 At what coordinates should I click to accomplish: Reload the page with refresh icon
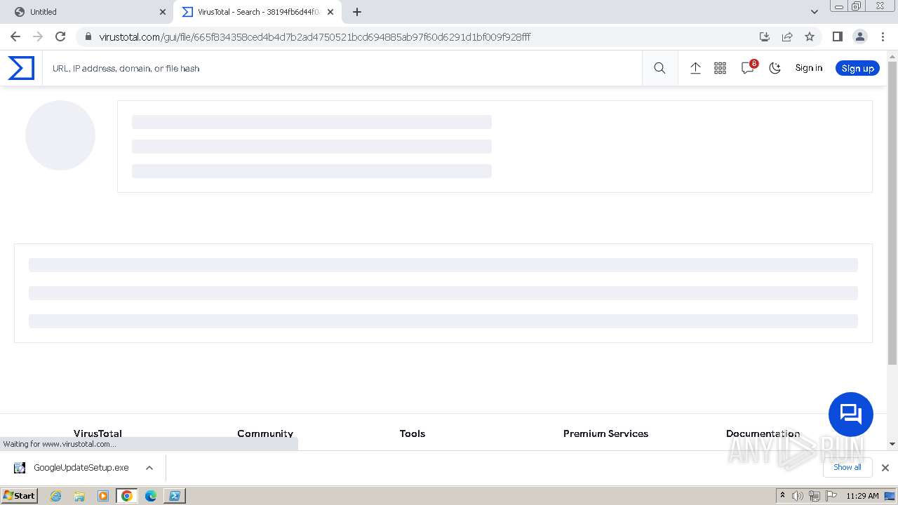tap(60, 36)
